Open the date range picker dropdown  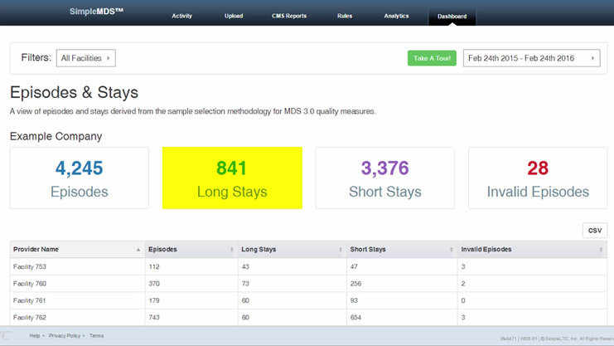point(531,58)
